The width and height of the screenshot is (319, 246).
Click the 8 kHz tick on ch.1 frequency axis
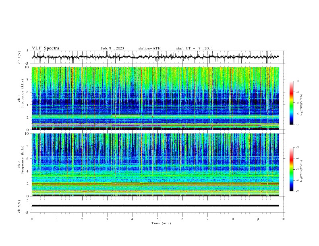pyautogui.click(x=28, y=80)
